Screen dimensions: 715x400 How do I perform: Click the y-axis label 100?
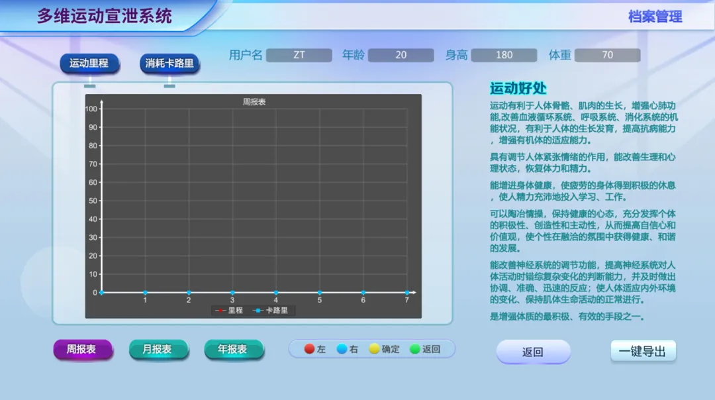click(91, 109)
